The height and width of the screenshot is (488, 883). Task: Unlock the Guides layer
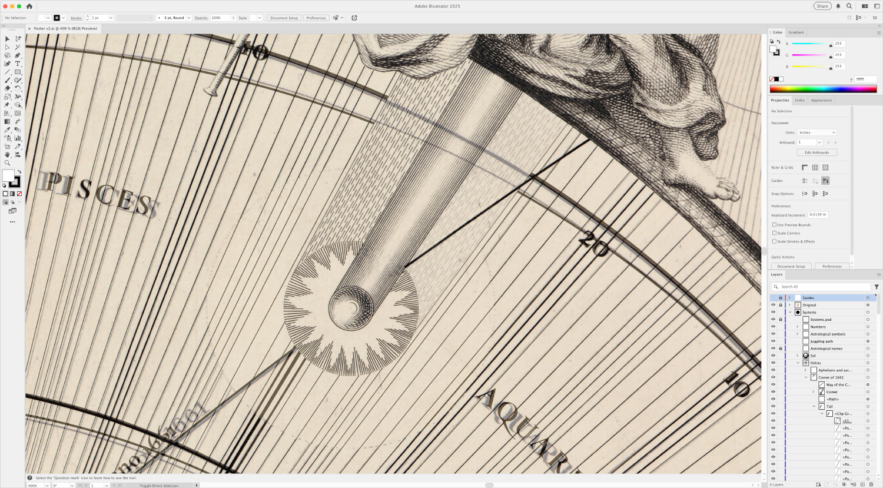pyautogui.click(x=781, y=298)
